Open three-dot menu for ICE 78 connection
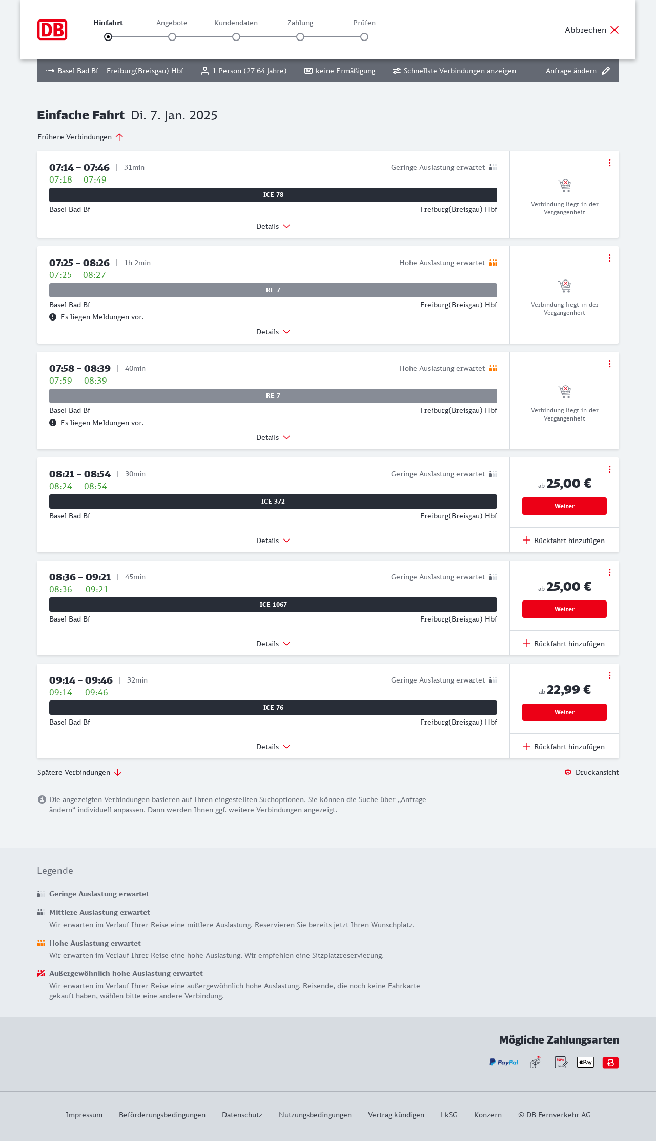This screenshot has height=1141, width=656. point(609,163)
